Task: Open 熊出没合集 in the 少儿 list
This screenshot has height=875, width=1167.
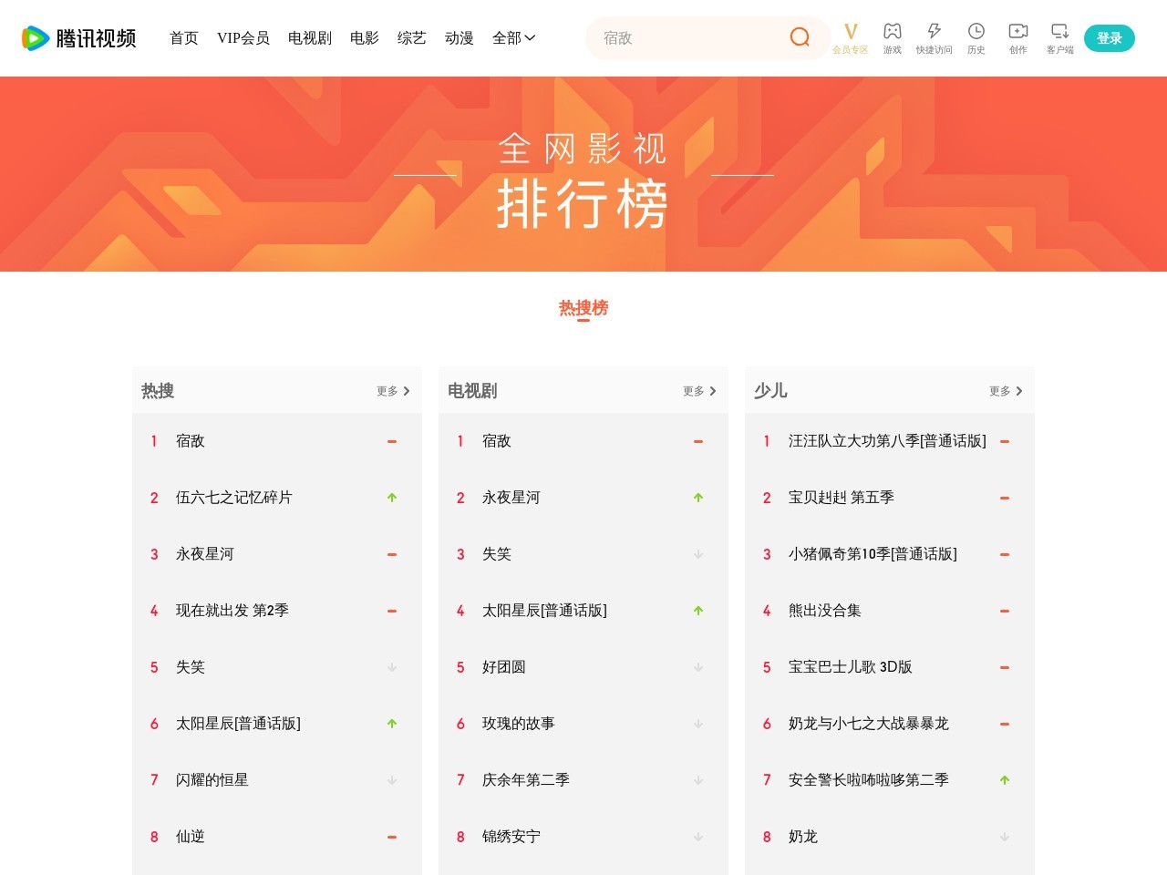Action: pyautogui.click(x=824, y=611)
